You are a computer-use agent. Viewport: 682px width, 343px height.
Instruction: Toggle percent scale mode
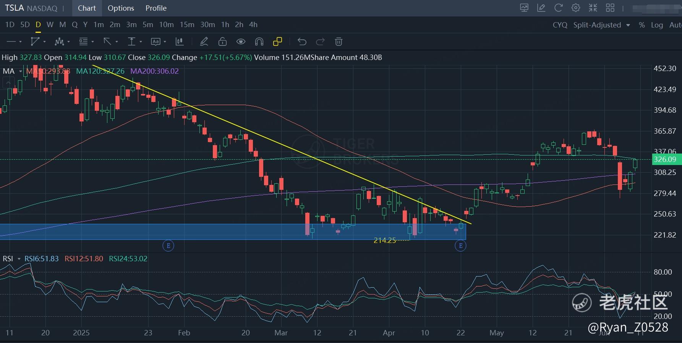pos(642,25)
